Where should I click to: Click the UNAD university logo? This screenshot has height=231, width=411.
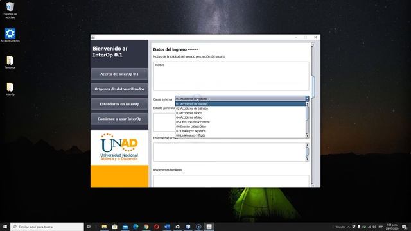tap(119, 147)
